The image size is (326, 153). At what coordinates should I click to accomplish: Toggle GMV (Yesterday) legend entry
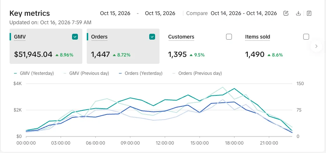coord(34,73)
